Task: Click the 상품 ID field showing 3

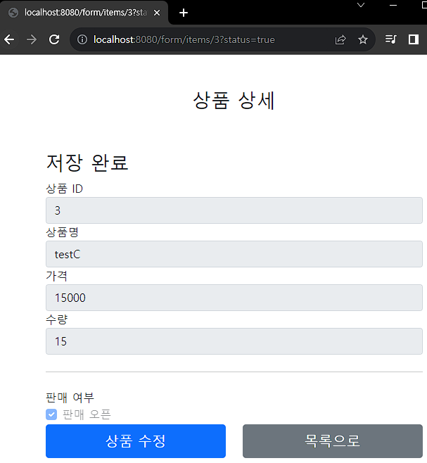Action: (234, 210)
